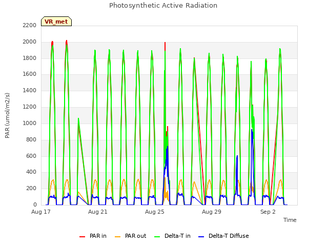Click the 0 y-axis tick label

pos(35,204)
